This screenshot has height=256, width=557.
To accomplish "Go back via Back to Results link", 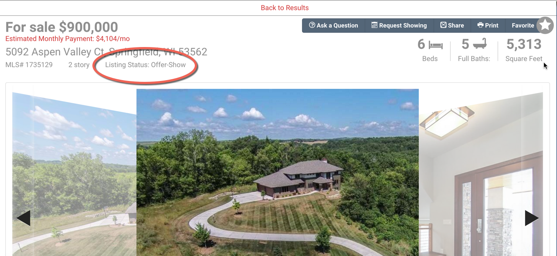I will point(285,8).
